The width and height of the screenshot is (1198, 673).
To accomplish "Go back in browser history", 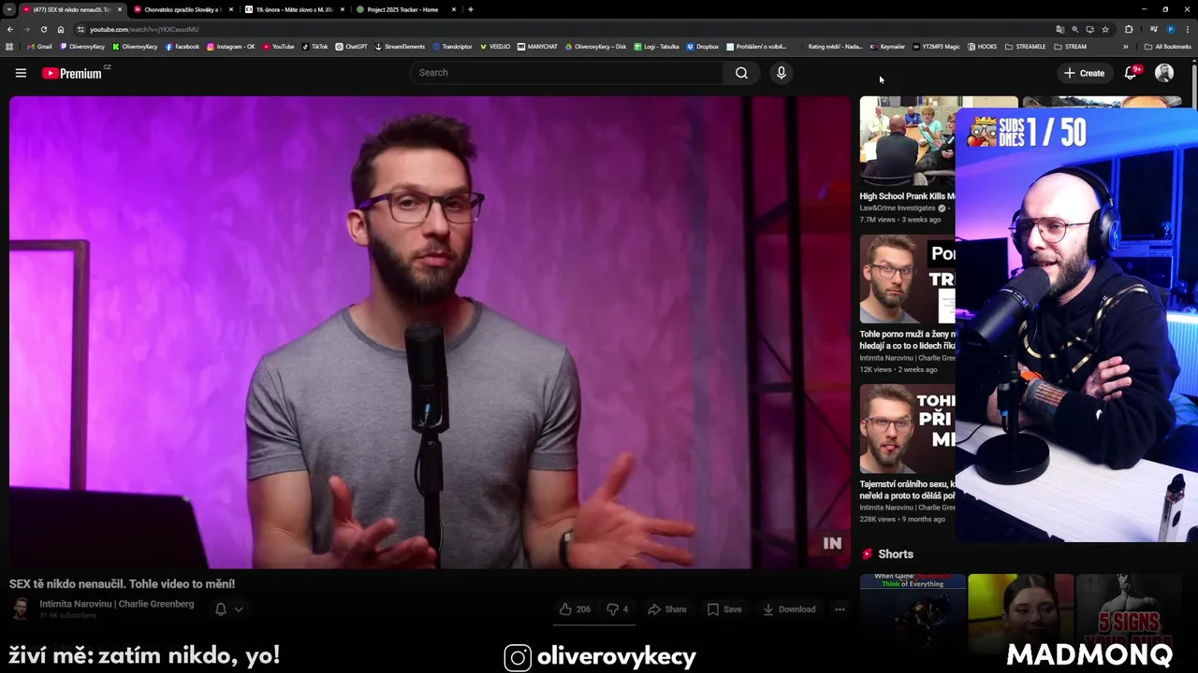I will click(10, 29).
